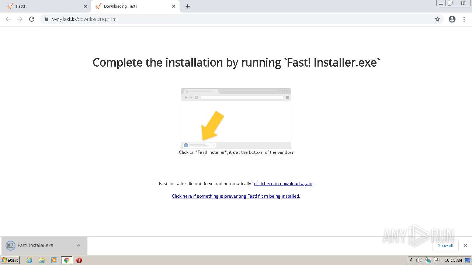Image resolution: width=472 pixels, height=265 pixels.
Task: Click "Show all" downloads button
Action: coord(445,245)
